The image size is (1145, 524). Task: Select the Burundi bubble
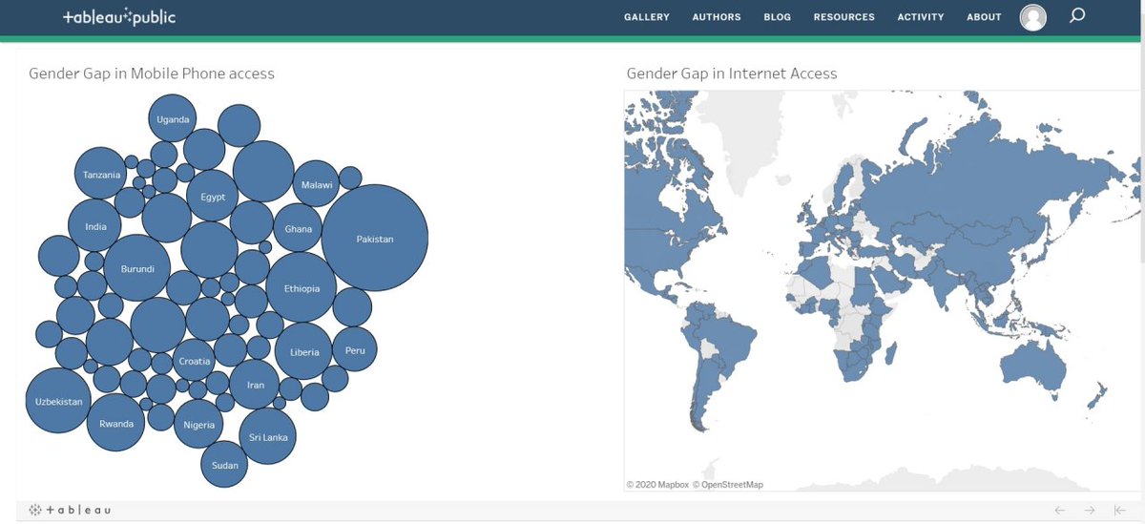pyautogui.click(x=137, y=268)
